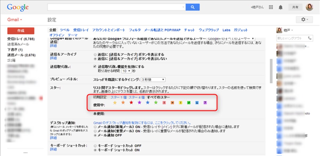Viewport: 320px width, 156px height.
Task: Select メール通知 OFF radio button
Action: [x=95, y=135]
